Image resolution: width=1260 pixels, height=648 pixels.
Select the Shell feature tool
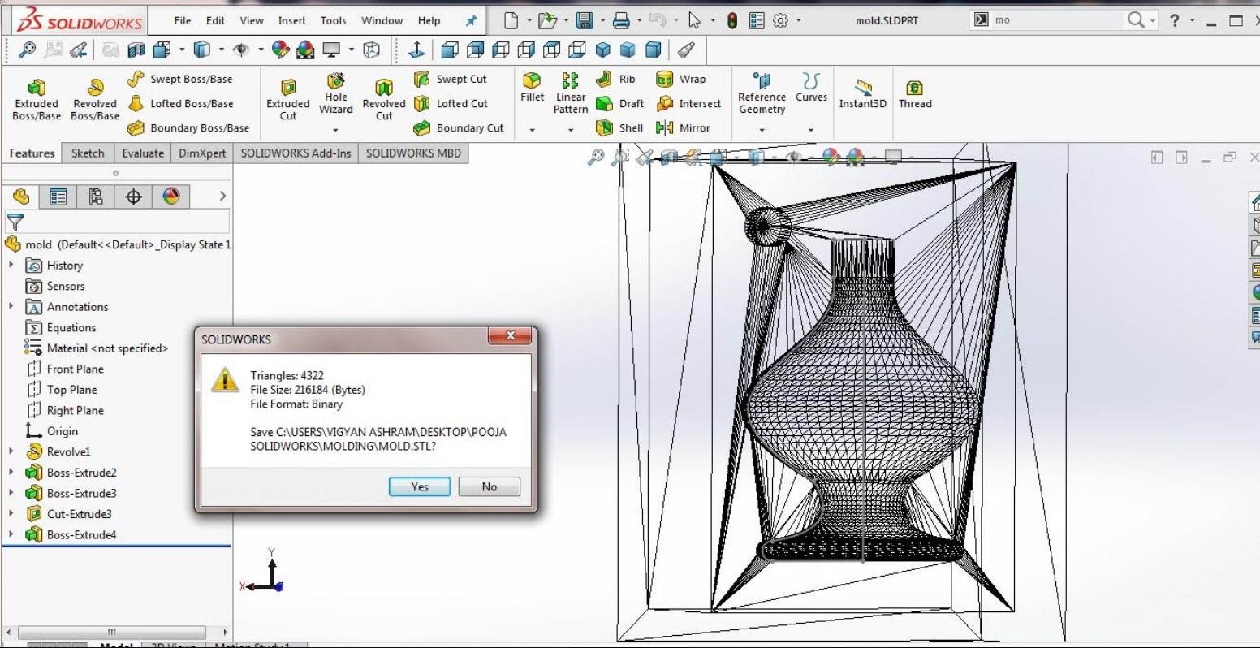[619, 127]
